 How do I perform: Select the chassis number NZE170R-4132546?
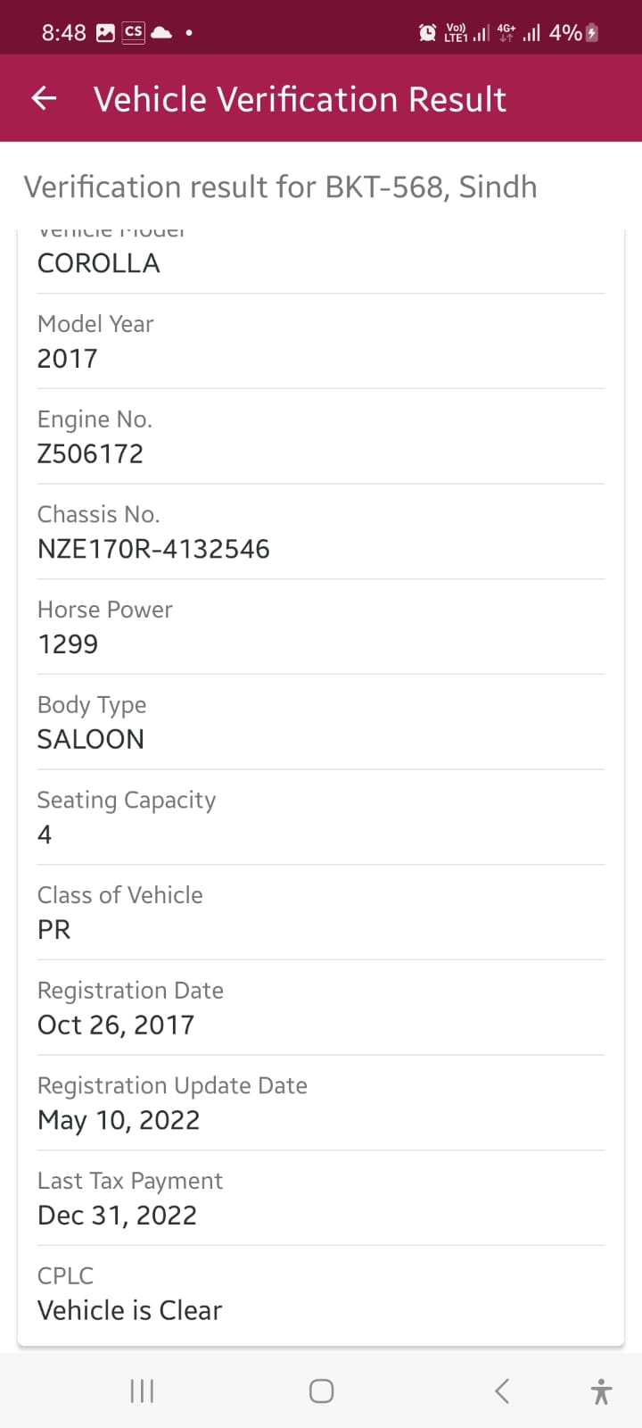tap(153, 549)
